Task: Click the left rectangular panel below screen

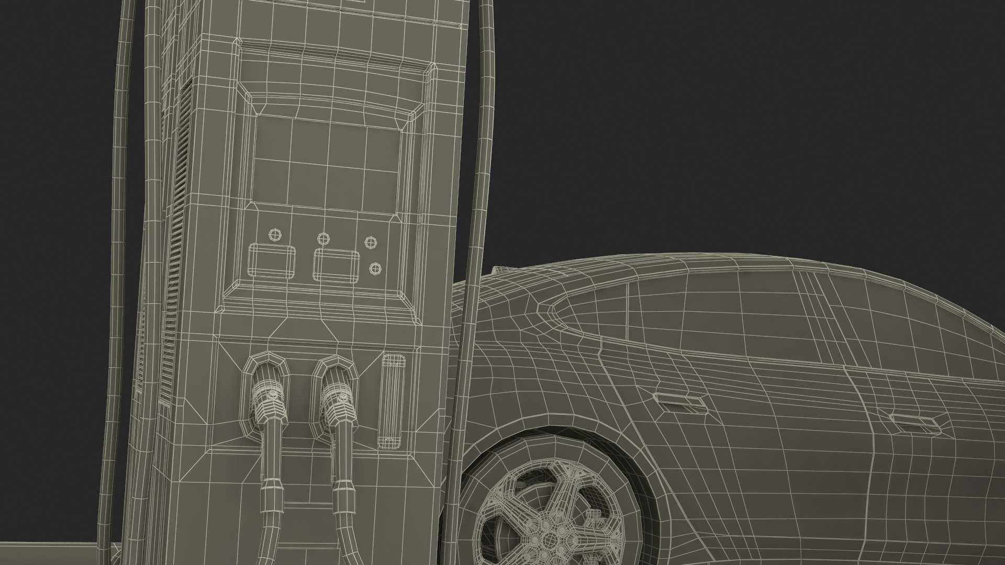Action: coord(271,261)
